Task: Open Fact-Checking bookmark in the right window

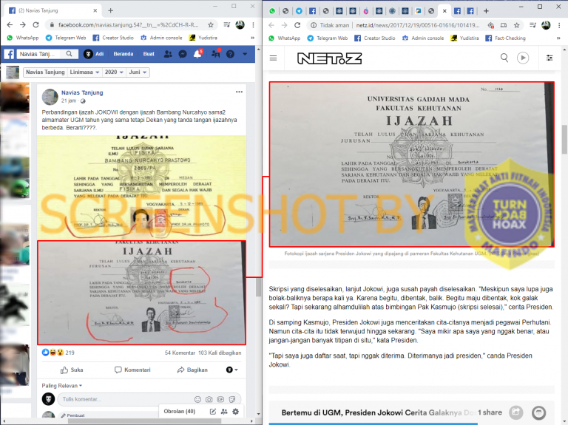Action: tap(505, 38)
